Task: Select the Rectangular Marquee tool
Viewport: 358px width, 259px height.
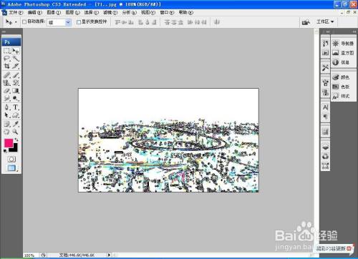Action: pos(7,51)
